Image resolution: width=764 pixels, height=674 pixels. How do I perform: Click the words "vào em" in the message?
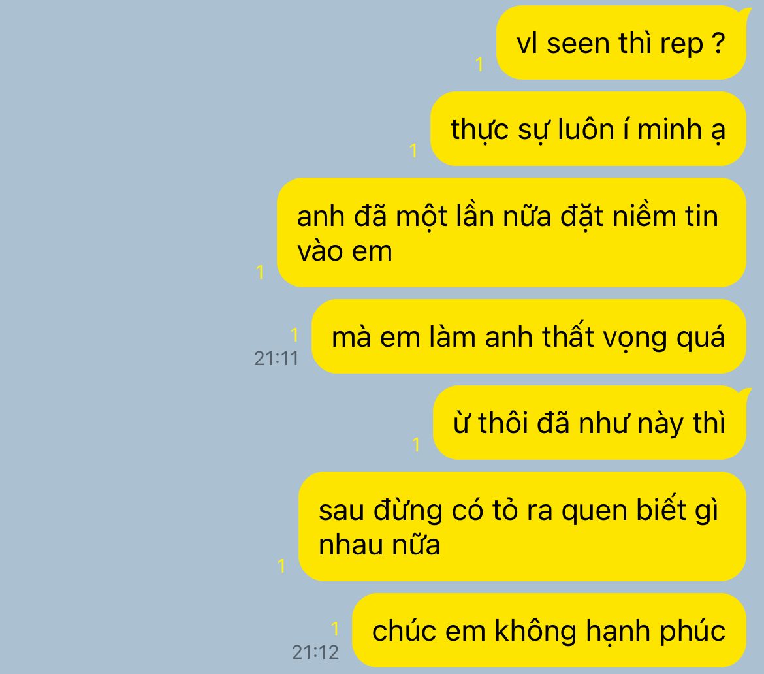(345, 251)
